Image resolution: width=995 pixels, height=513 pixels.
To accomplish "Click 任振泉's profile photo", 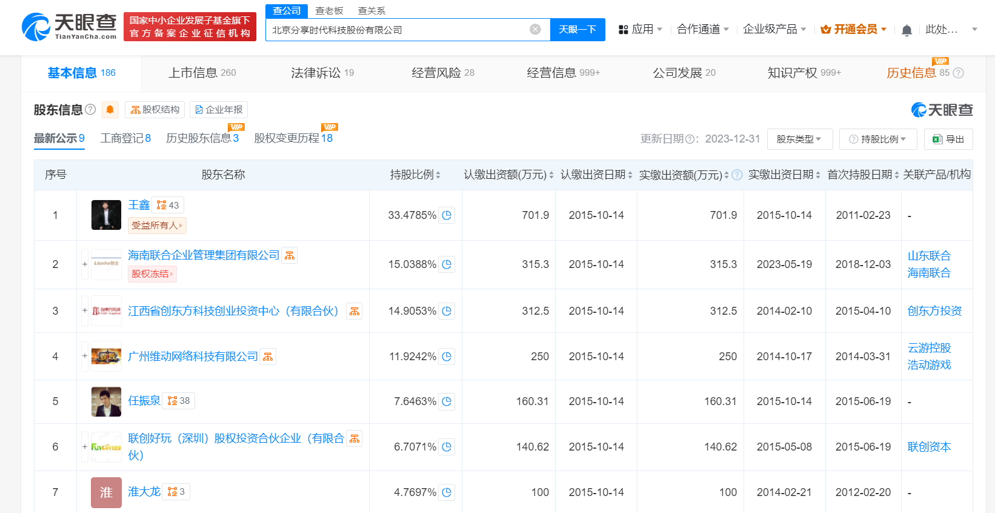I will tap(106, 401).
